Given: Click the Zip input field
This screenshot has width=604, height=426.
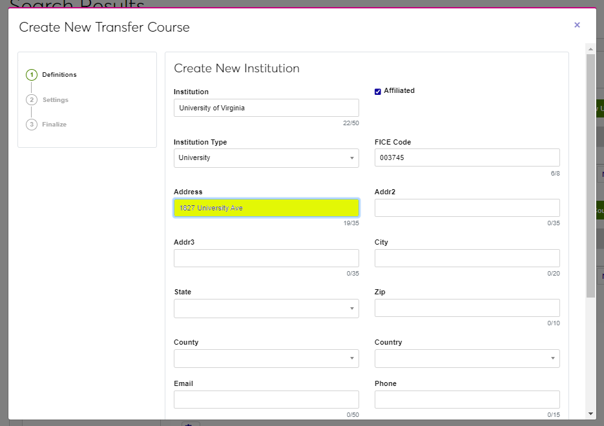Looking at the screenshot, I should (467, 308).
